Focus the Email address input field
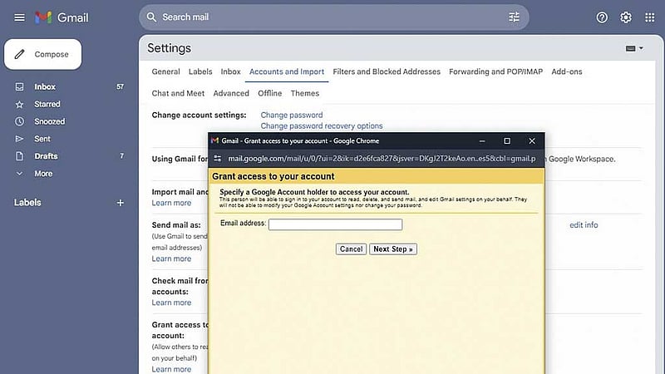665x374 pixels. pyautogui.click(x=336, y=224)
